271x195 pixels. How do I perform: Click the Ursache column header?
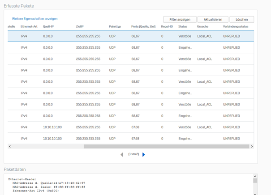point(202,26)
